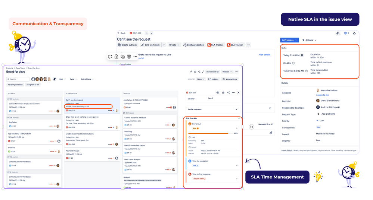The width and height of the screenshot is (373, 200).
Task: Open board Insights
Action: click(x=213, y=79)
